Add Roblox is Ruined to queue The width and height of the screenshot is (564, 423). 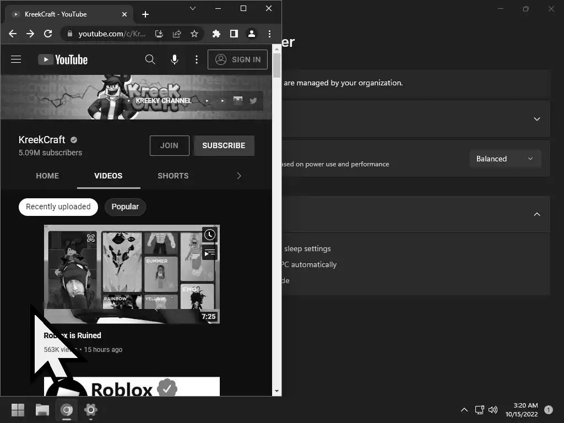[x=210, y=253]
